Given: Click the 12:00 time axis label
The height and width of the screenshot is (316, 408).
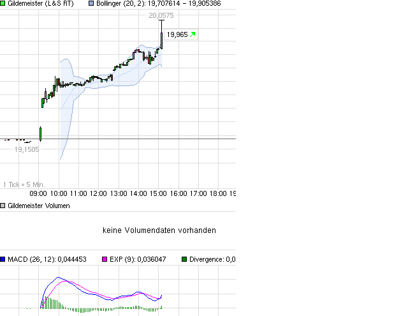Looking at the screenshot, I should tap(98, 193).
